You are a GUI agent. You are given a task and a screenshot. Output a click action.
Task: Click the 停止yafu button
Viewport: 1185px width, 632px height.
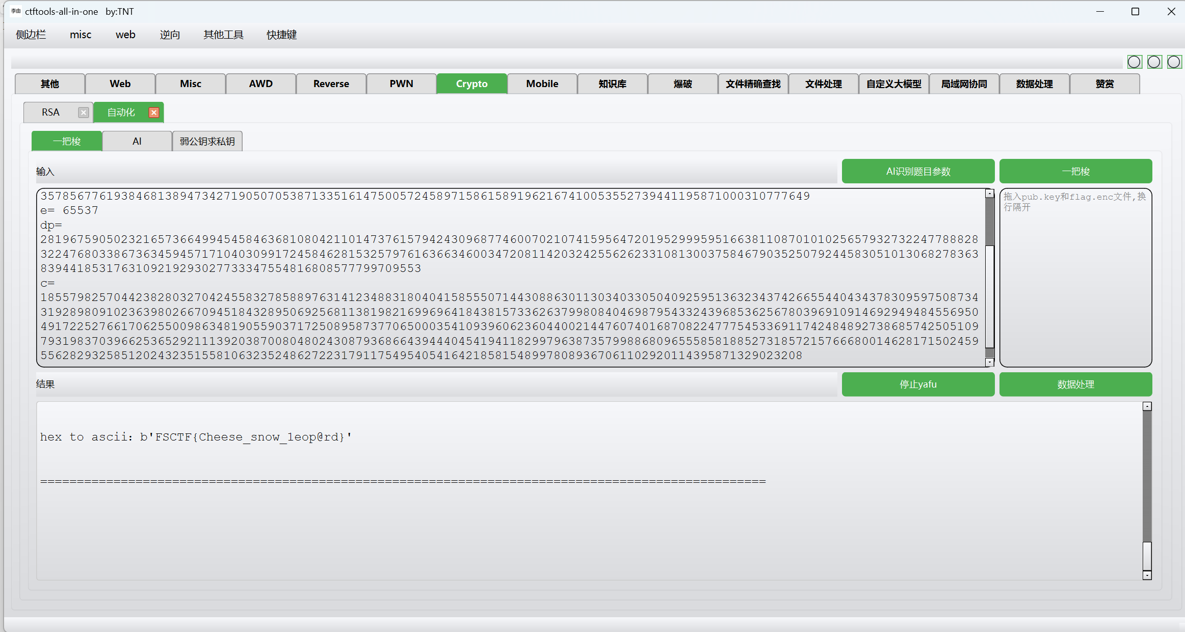pos(918,384)
